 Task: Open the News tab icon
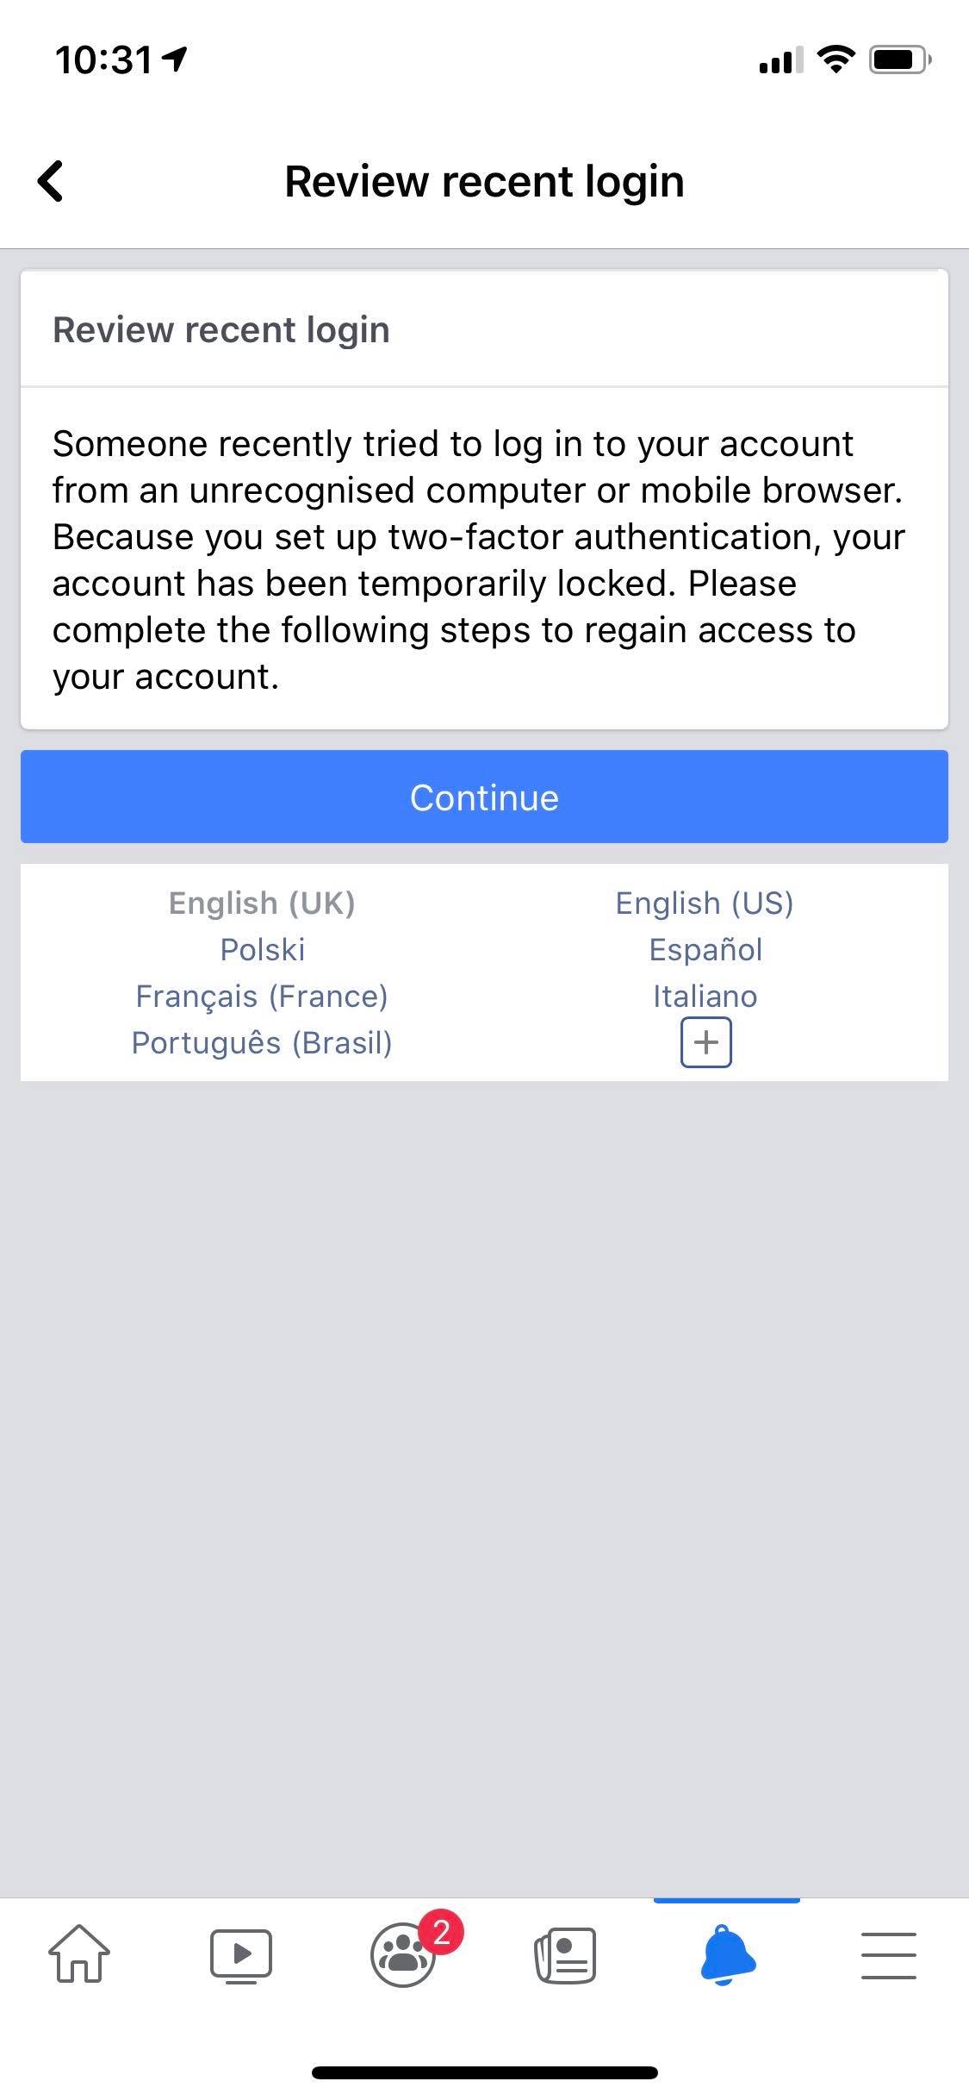(565, 1953)
